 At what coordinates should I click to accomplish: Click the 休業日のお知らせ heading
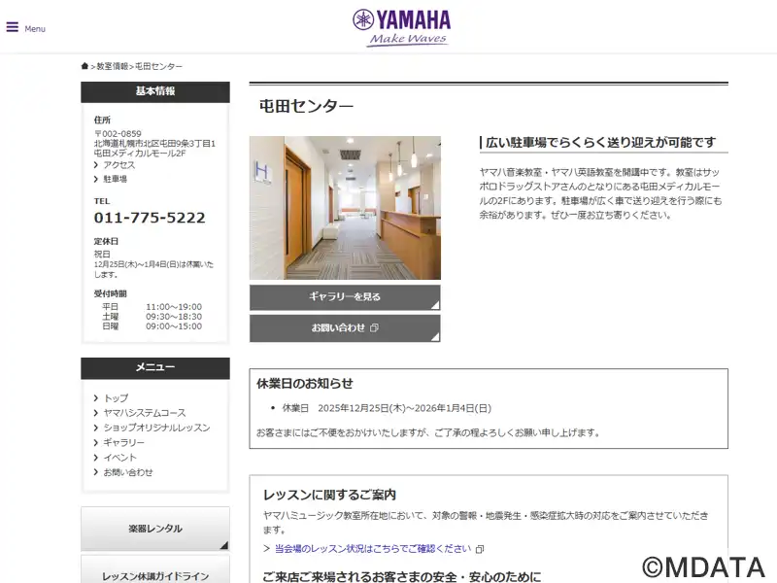click(305, 384)
